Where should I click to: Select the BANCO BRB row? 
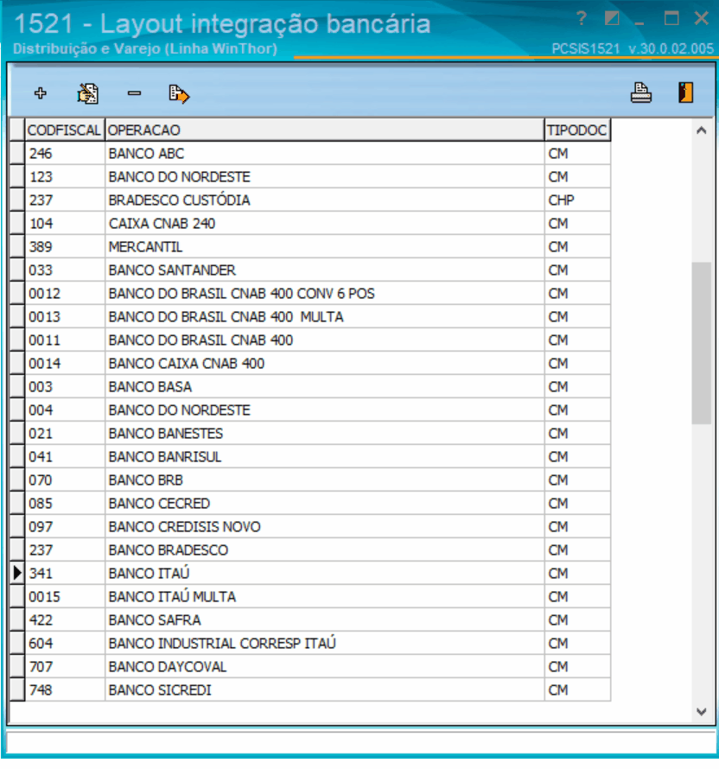(x=310, y=480)
